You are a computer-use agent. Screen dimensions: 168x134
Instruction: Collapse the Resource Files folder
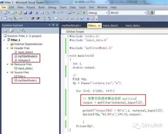pos(7,64)
